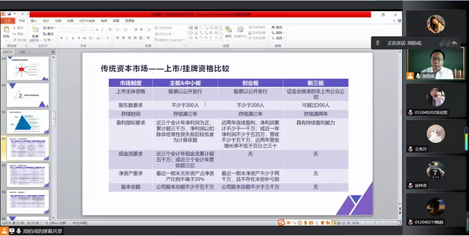
Task: Switch to the 插入 Insert ribbon tab
Action: tap(33, 20)
